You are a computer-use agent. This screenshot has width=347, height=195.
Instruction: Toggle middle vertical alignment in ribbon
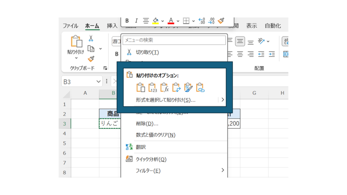click(240, 42)
